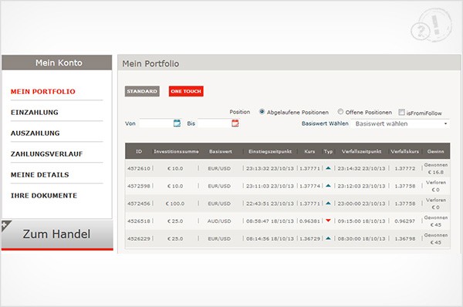The image size is (463, 307).
Task: Select trade ID 4526229
Action: [139, 238]
